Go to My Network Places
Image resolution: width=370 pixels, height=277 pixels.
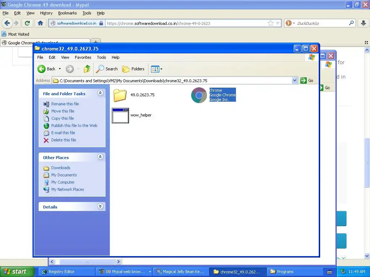coord(68,189)
